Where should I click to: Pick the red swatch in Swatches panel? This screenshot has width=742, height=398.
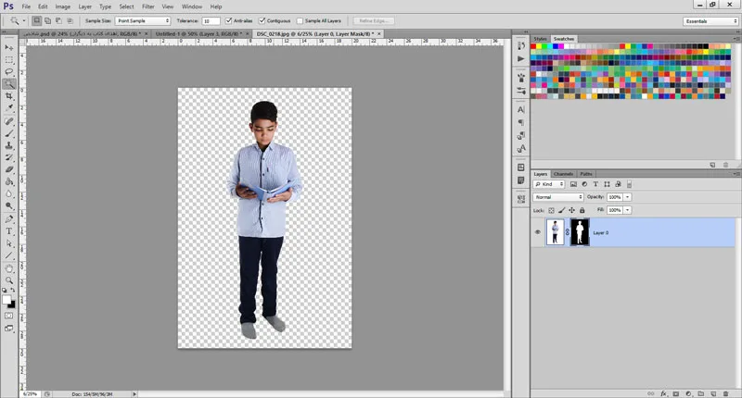[533, 46]
